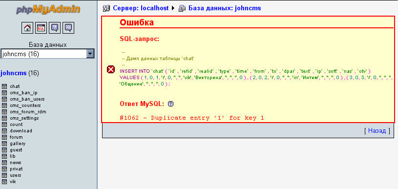The width and height of the screenshot is (398, 189).
Task: Open the gallery table
Action: (x=18, y=144)
